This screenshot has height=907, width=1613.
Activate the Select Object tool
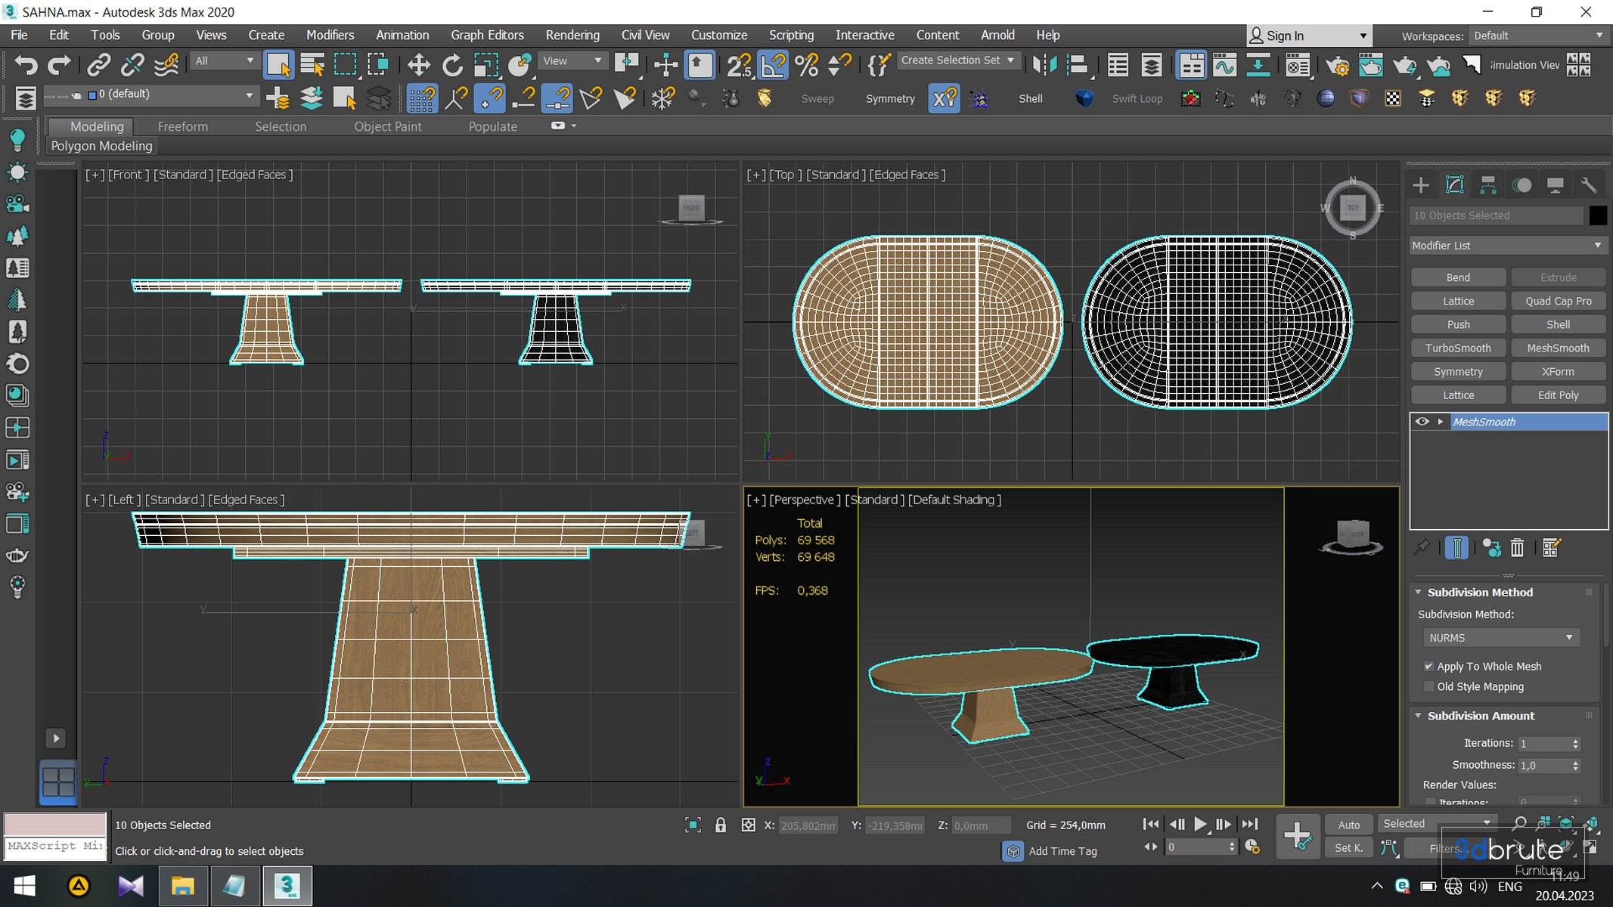(278, 65)
